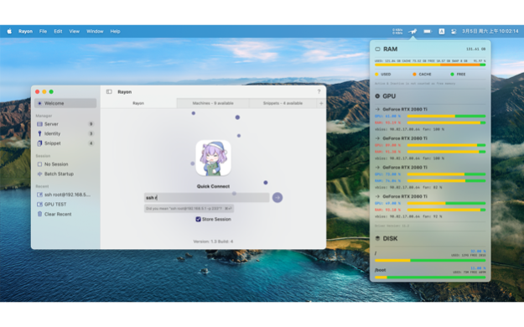This screenshot has width=524, height=327.
Task: Select the Welcome item in the sidebar
Action: (x=65, y=103)
